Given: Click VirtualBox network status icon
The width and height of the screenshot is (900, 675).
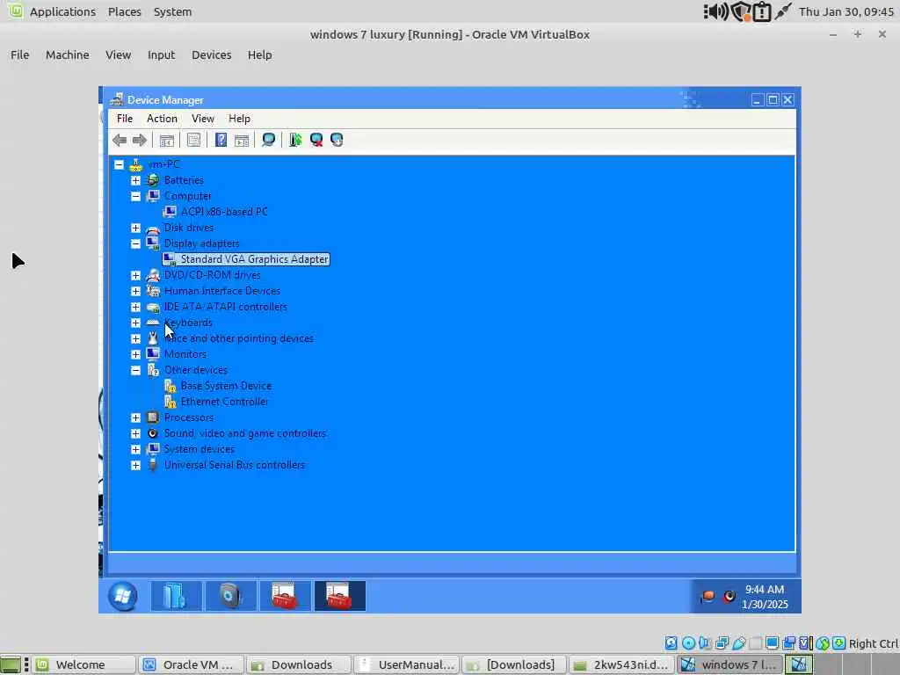Looking at the screenshot, I should point(722,643).
